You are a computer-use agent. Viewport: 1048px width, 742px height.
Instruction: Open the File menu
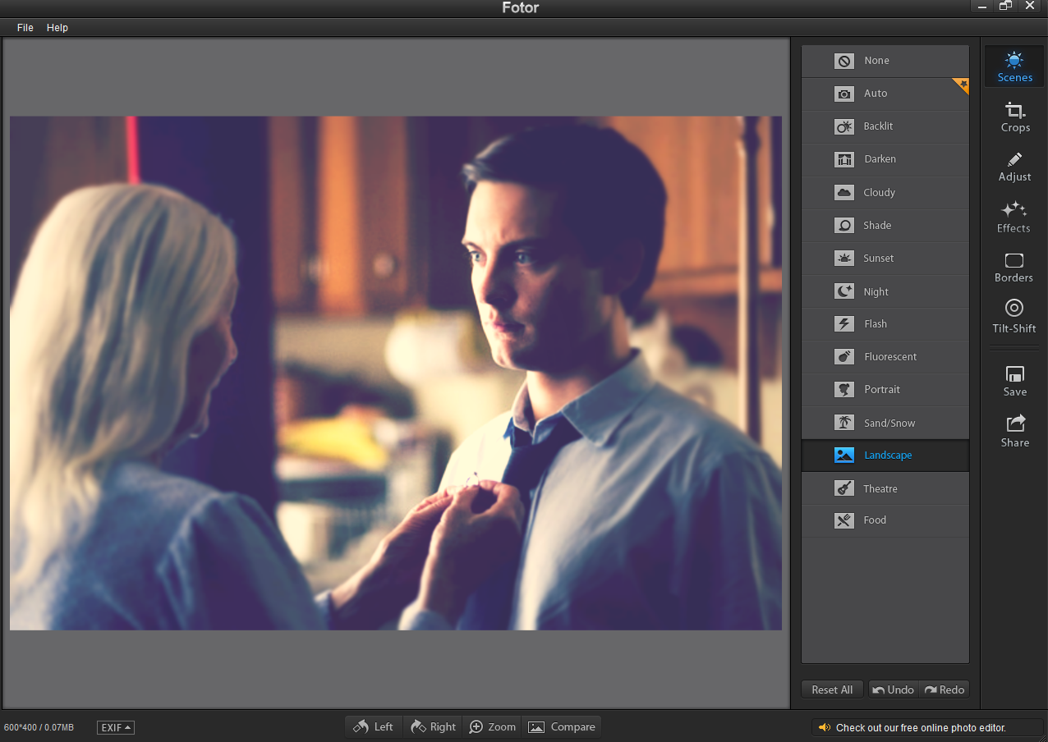25,27
